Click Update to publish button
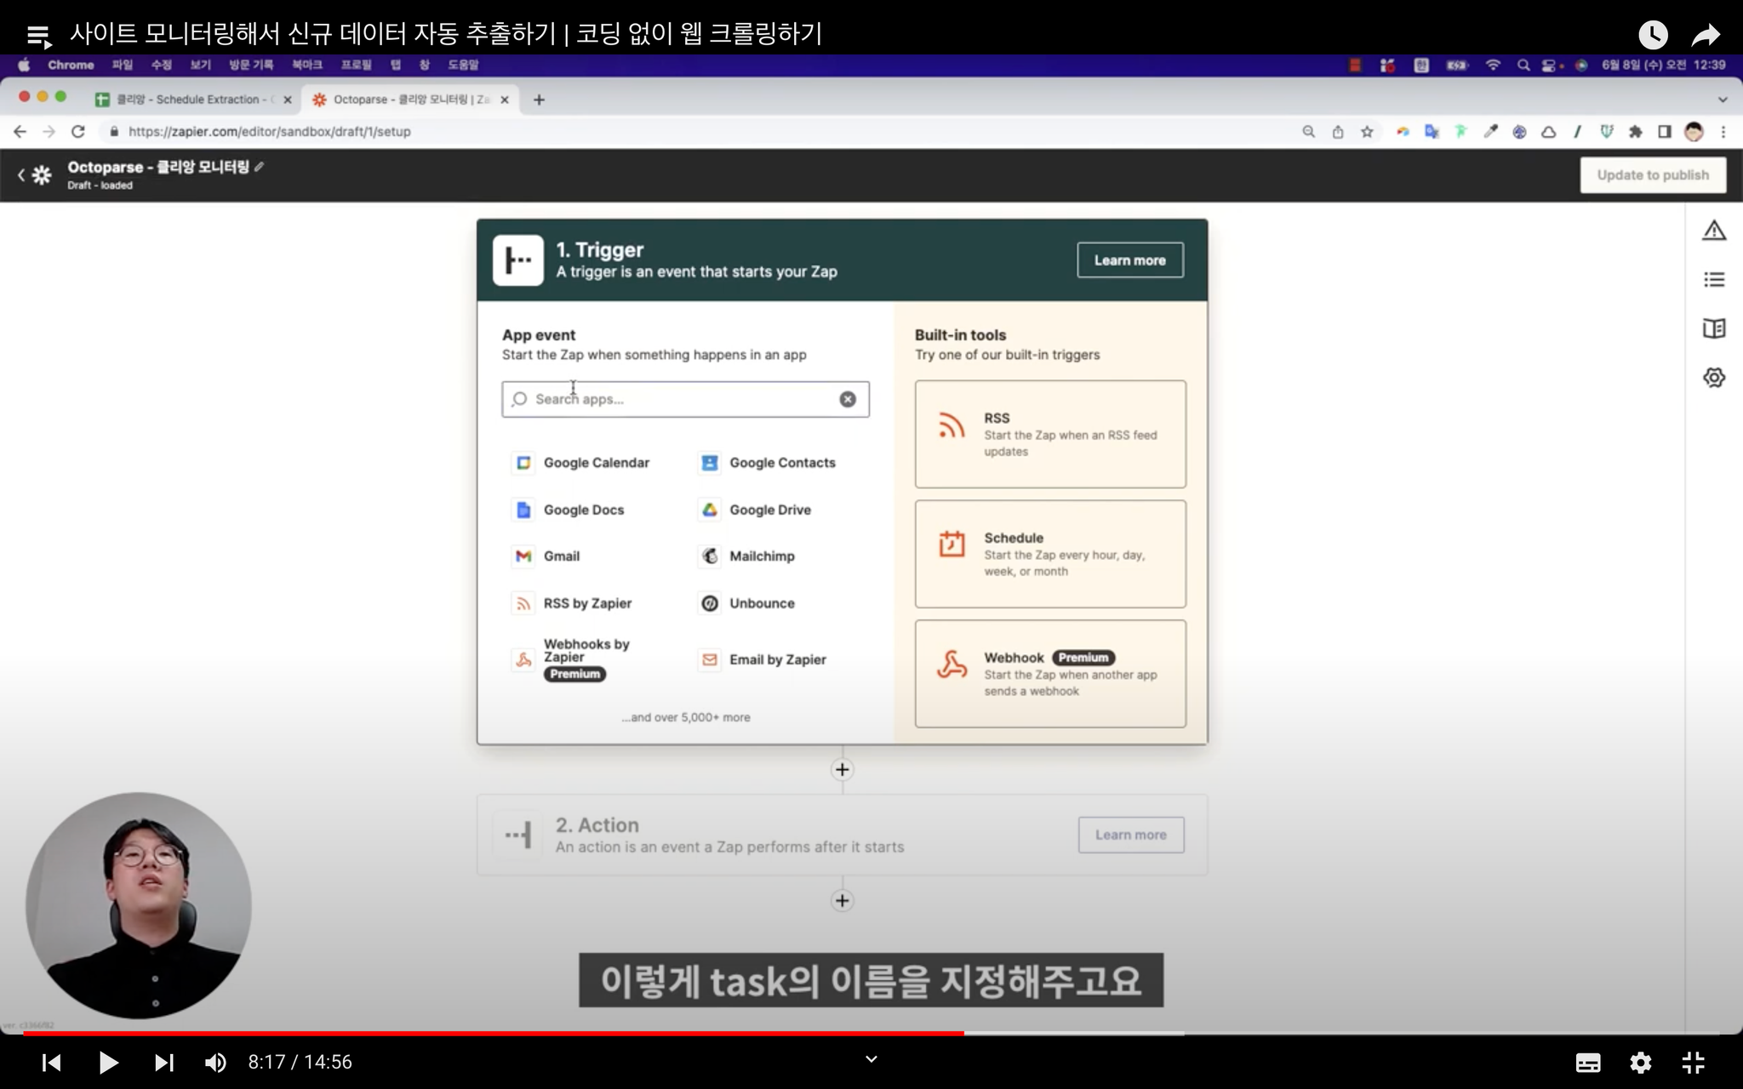Image resolution: width=1743 pixels, height=1089 pixels. click(1653, 175)
